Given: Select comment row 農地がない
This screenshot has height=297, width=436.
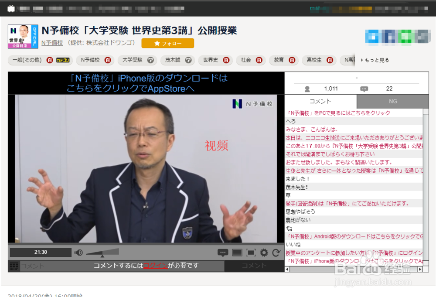Looking at the screenshot, I should (354, 220).
